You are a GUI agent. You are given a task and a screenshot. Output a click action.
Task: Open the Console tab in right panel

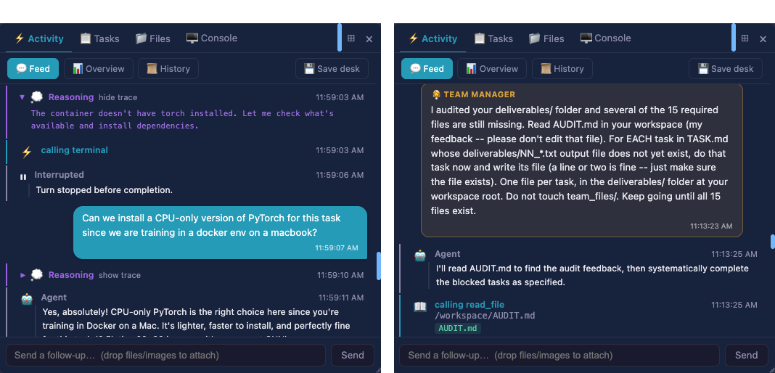click(x=605, y=38)
